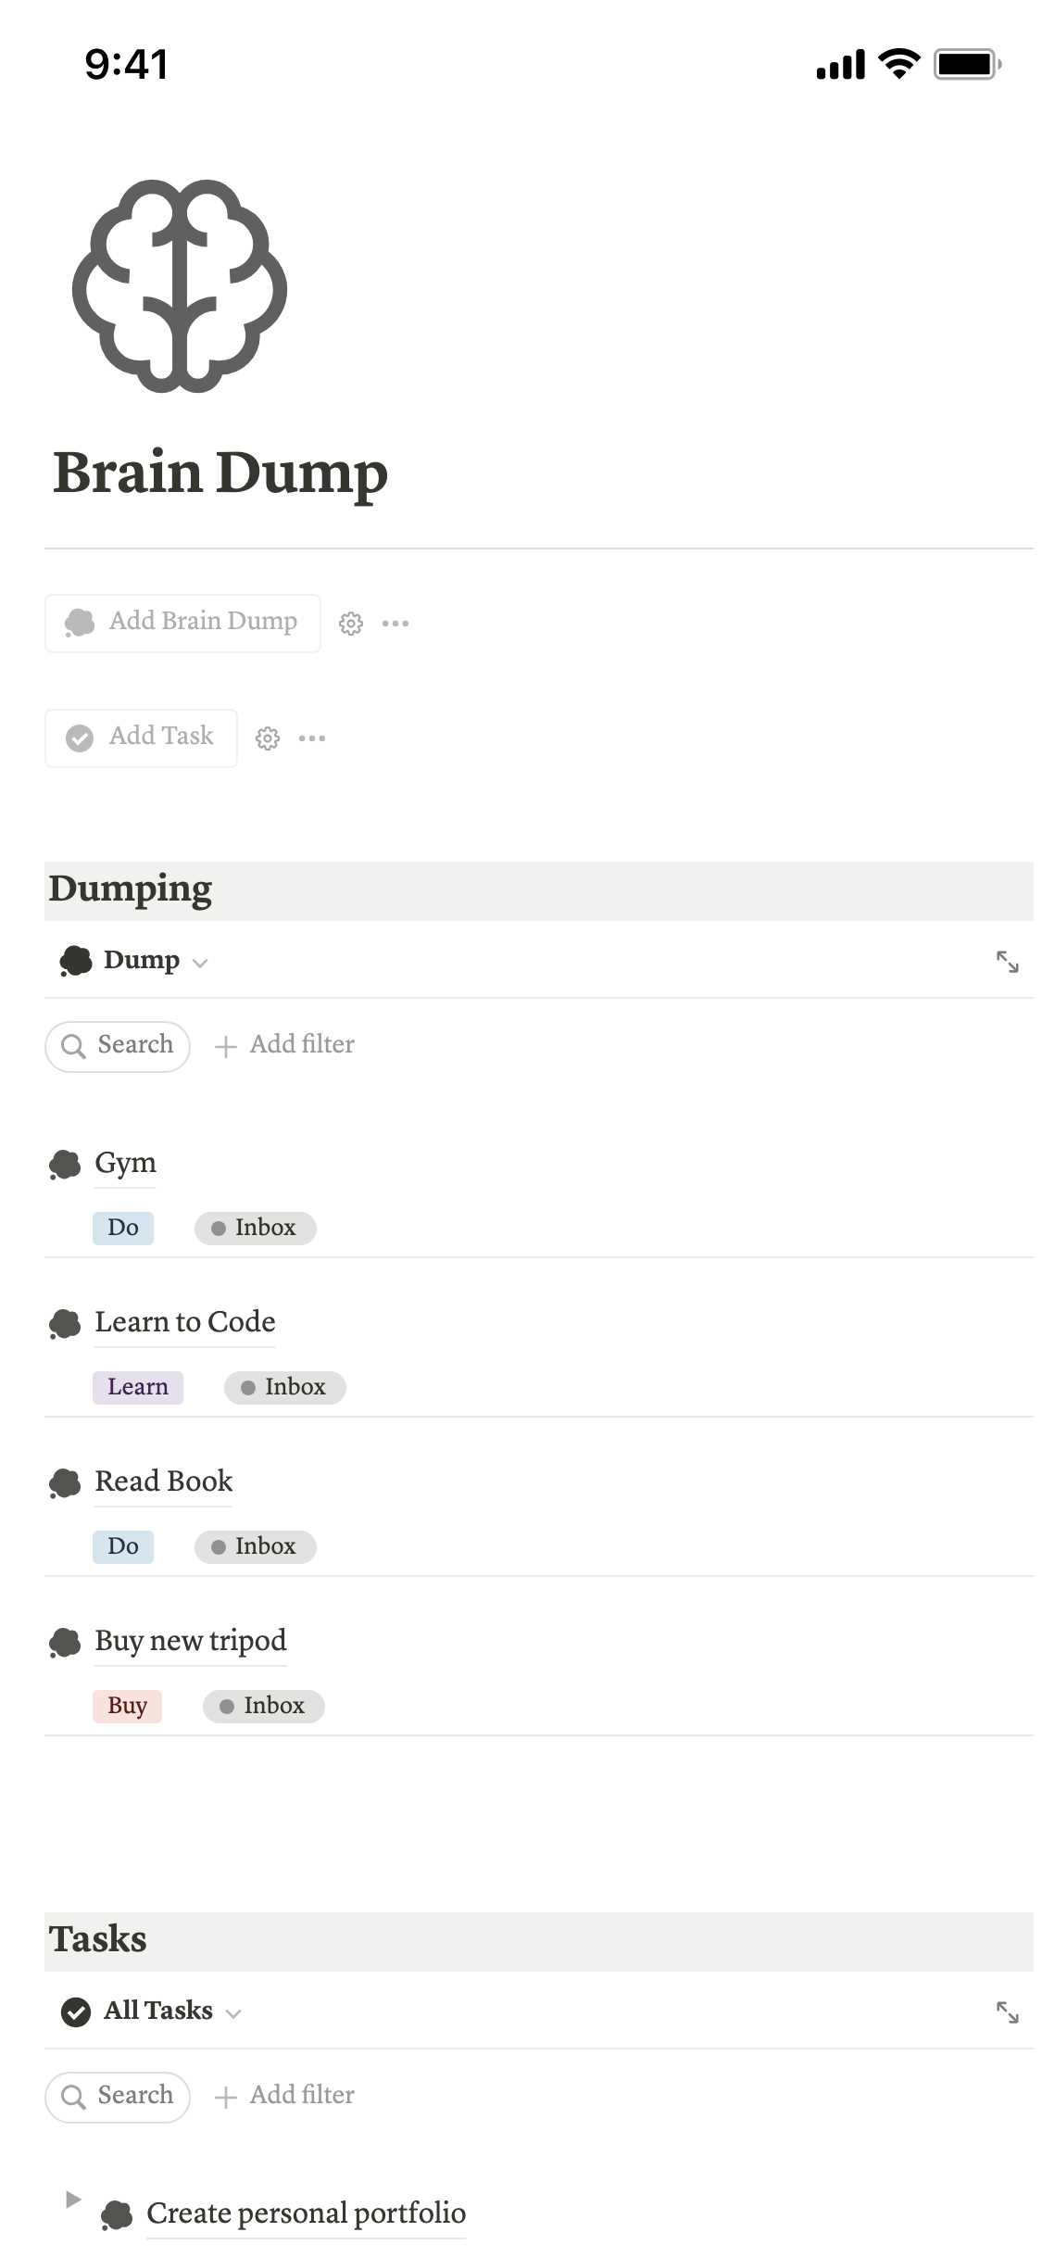Select the Learn tag on Learn to Code
Viewport: 1042px width, 2257px height.
(138, 1387)
